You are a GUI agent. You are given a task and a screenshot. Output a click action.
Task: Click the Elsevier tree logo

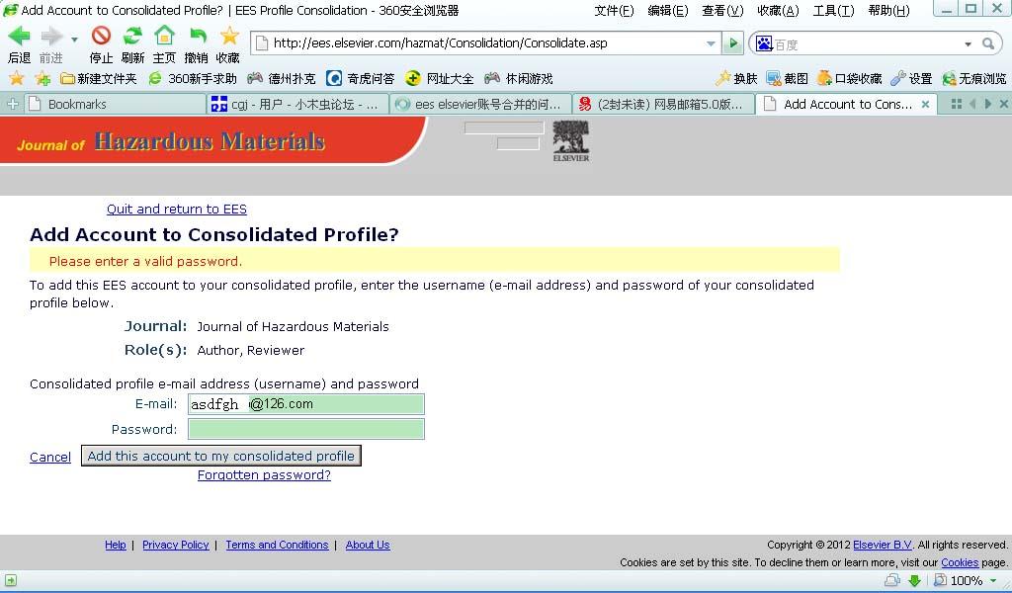571,140
